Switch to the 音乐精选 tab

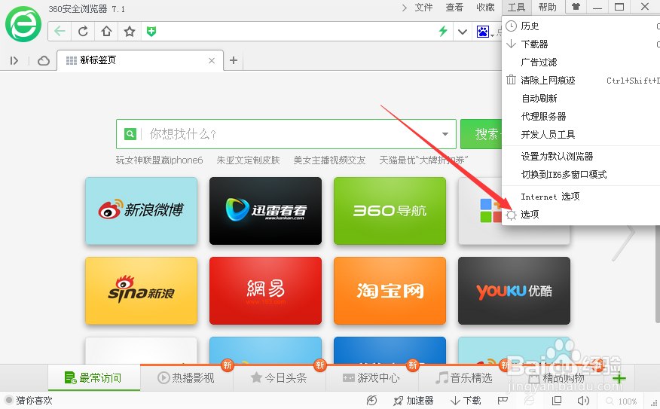click(x=464, y=378)
